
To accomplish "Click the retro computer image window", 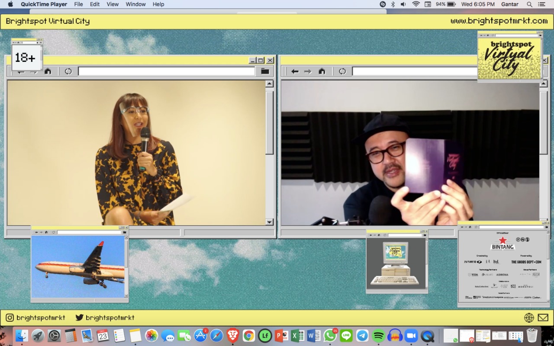I will click(x=396, y=263).
